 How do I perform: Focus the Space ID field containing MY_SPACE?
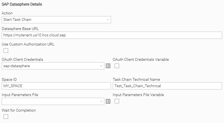tap(56, 86)
